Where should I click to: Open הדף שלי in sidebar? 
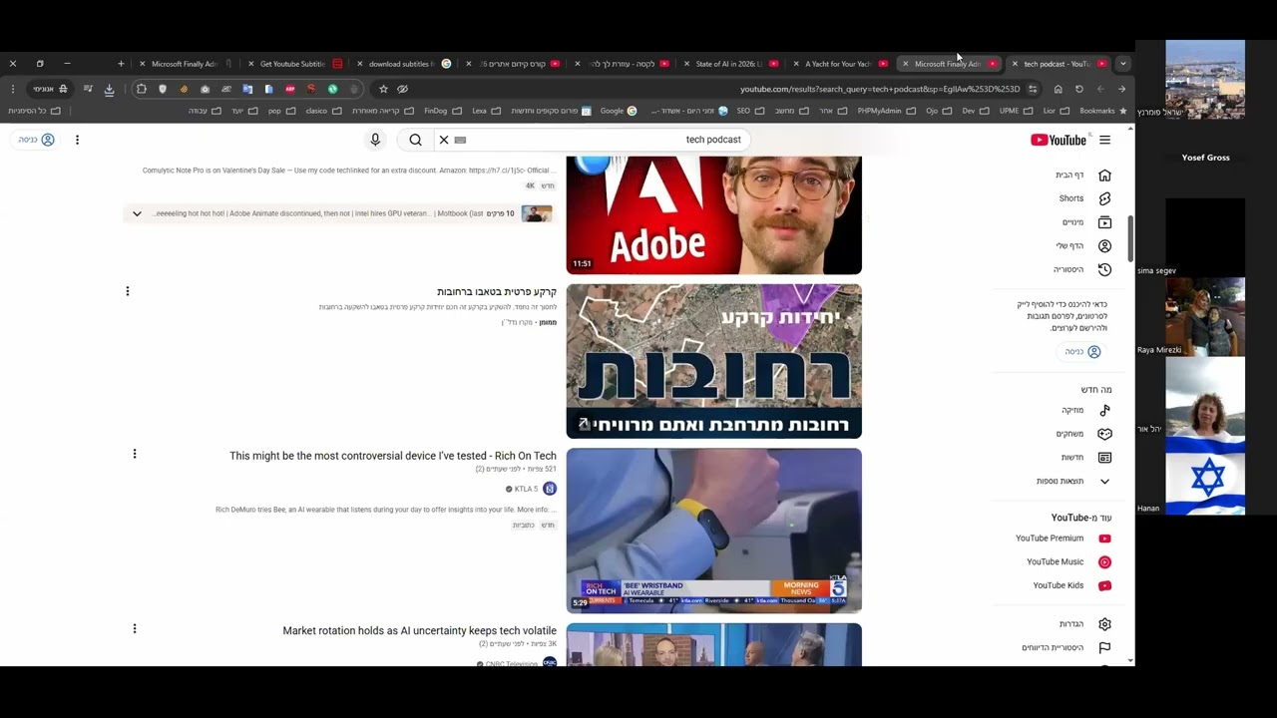(1083, 245)
